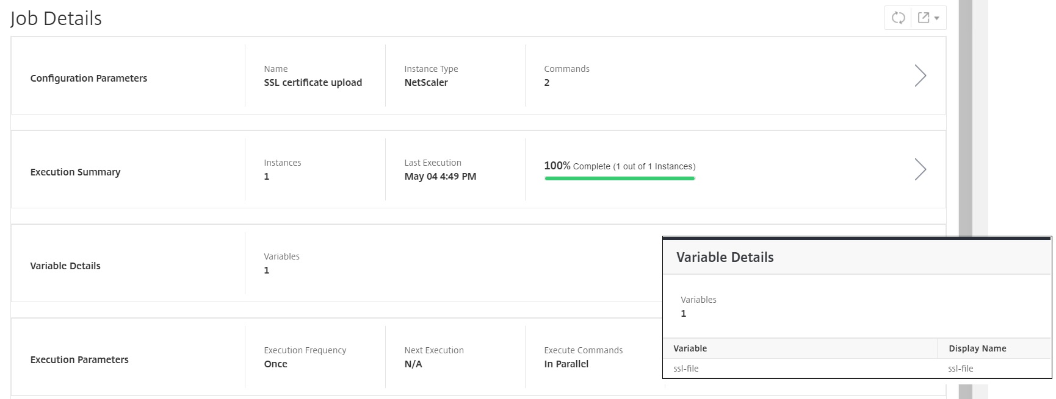Click the Variable Details popup title
The height and width of the screenshot is (399, 1056).
tap(725, 257)
